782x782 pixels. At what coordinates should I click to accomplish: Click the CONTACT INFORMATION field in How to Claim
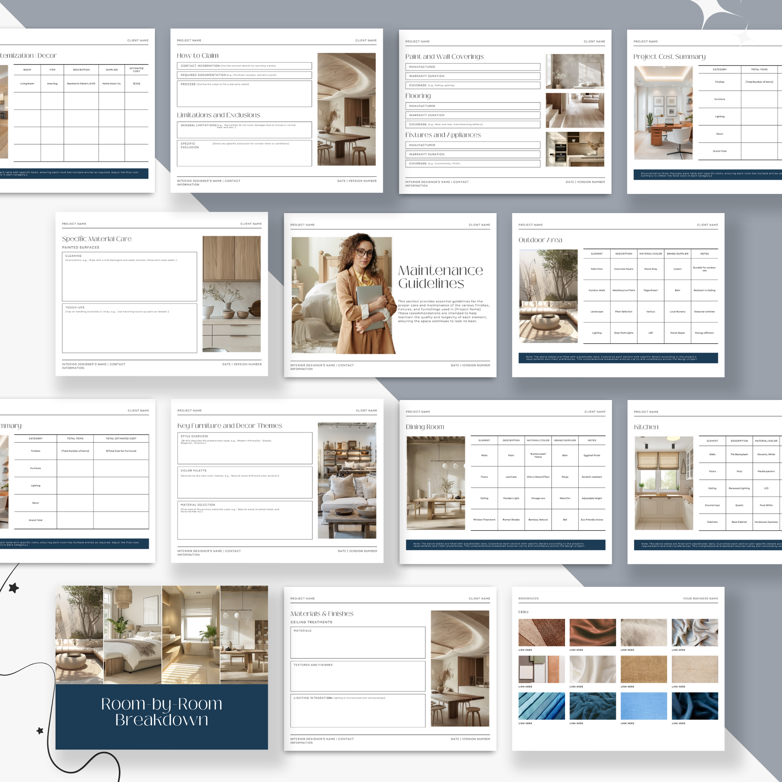click(244, 66)
